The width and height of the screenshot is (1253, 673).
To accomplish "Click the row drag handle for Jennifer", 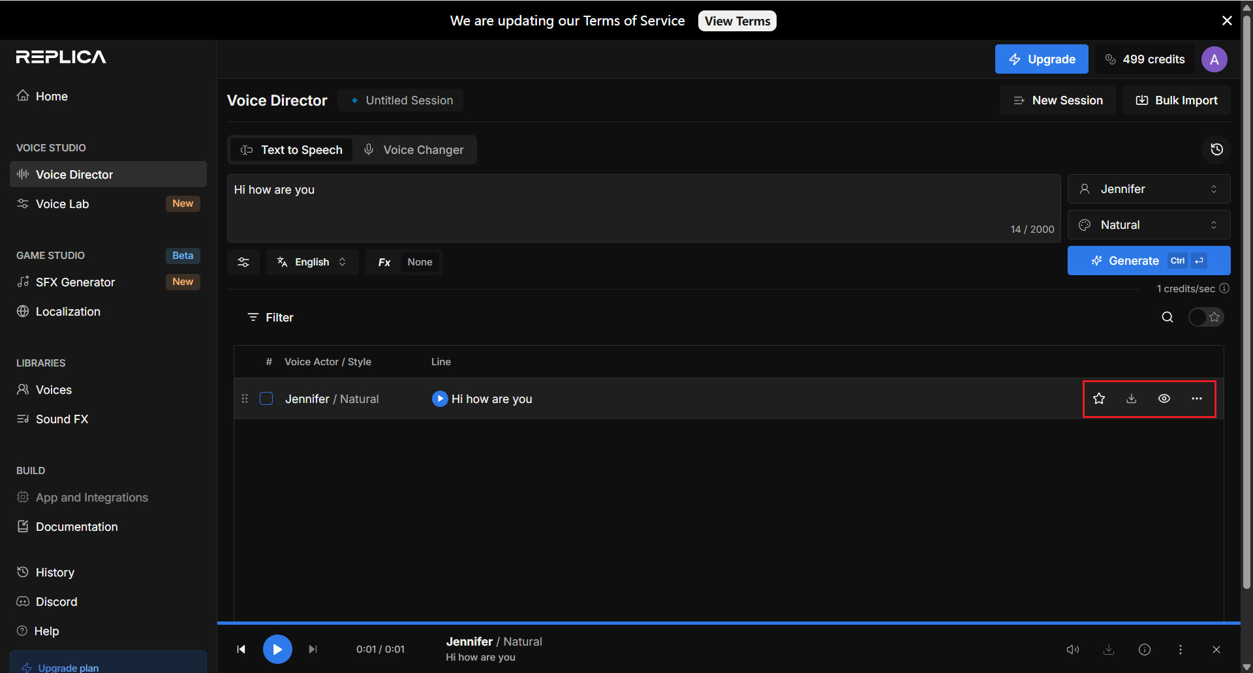I will 245,398.
